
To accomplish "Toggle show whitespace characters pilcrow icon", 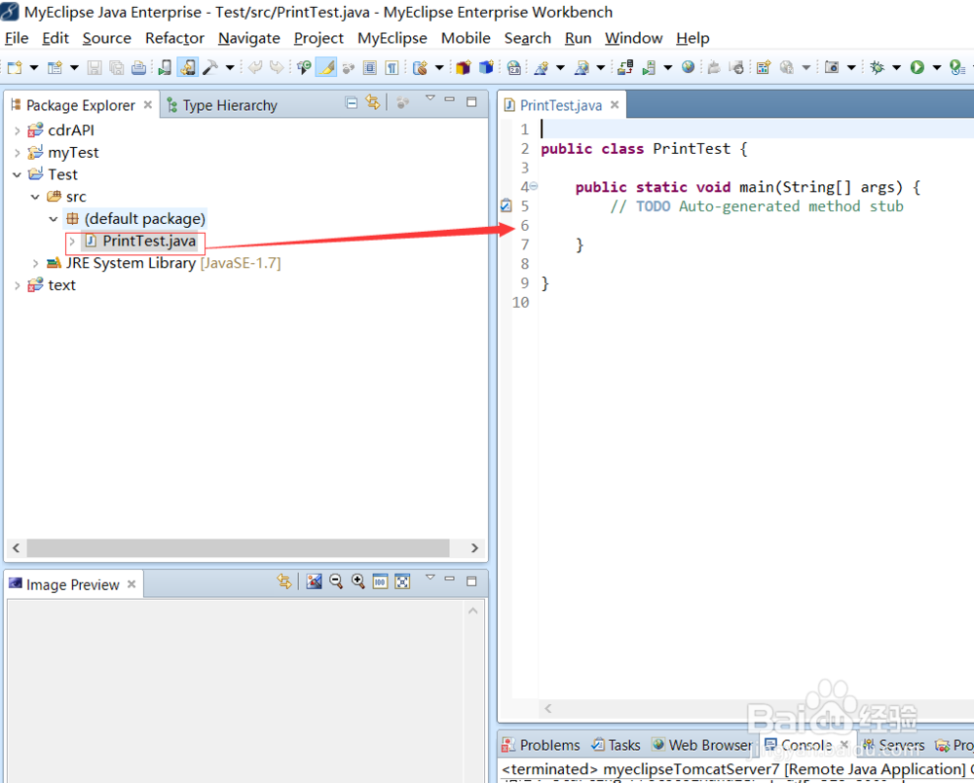I will click(x=392, y=67).
